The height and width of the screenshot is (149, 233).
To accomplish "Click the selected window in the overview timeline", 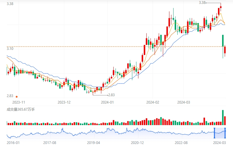I will coord(220,133).
